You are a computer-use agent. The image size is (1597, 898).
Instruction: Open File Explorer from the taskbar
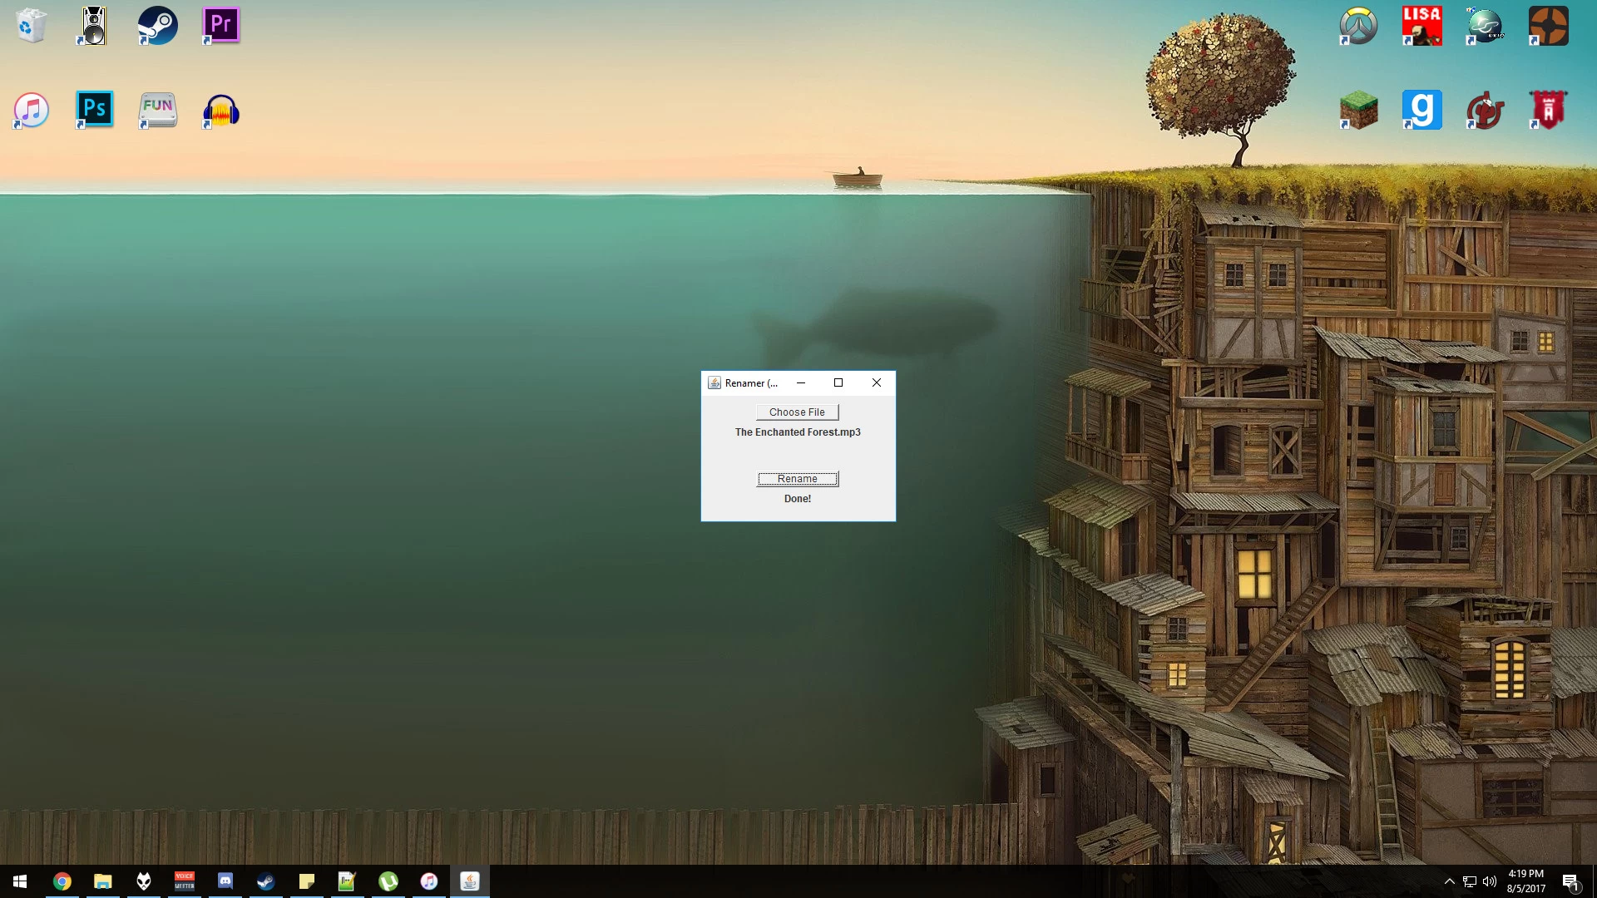pyautogui.click(x=103, y=881)
